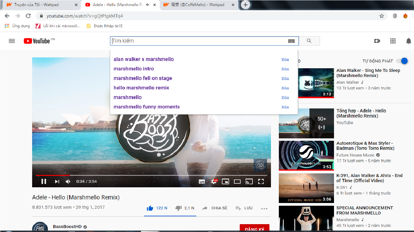Save video with LƯU button
This screenshot has width=414, height=232.
(244, 208)
